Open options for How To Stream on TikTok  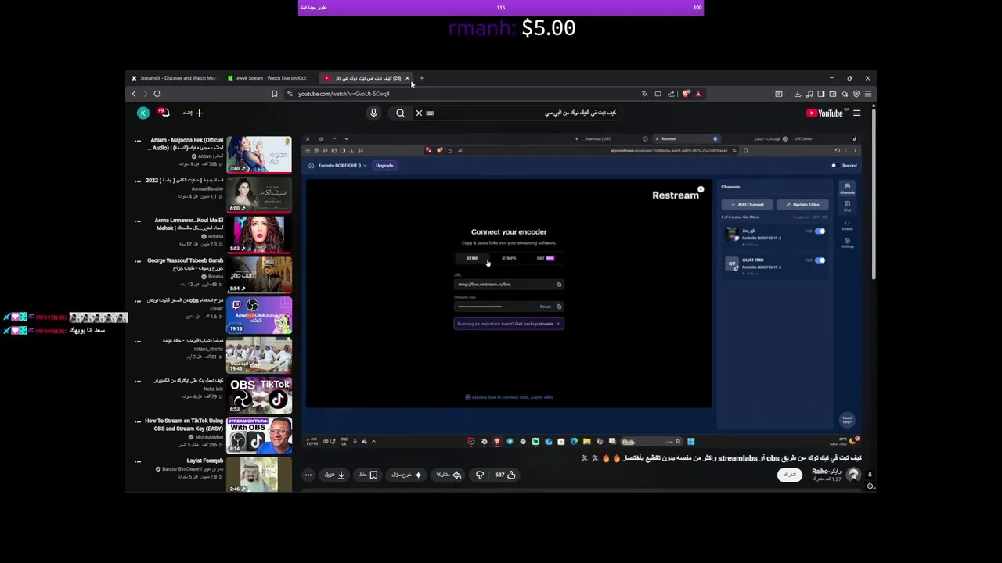coord(138,421)
